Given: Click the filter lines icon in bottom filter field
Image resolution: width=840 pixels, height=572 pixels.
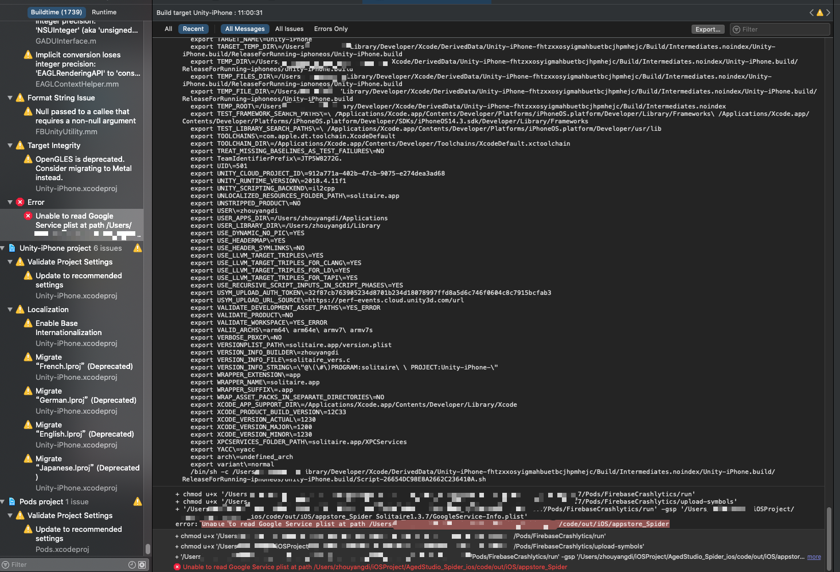Looking at the screenshot, I should pos(5,565).
